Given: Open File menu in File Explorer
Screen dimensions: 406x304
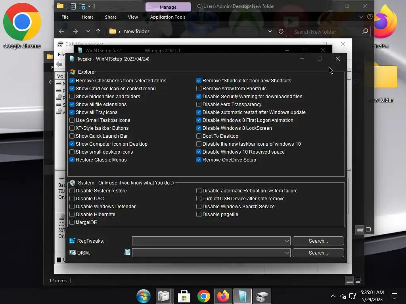Looking at the screenshot, I should (x=65, y=17).
